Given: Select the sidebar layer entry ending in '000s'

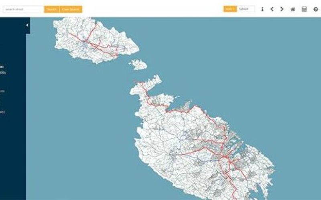Looking at the screenshot, I should 3,73.
